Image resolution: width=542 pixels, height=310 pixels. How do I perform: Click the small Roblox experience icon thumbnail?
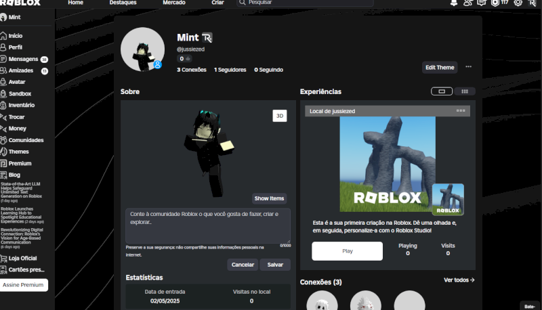coord(448,200)
